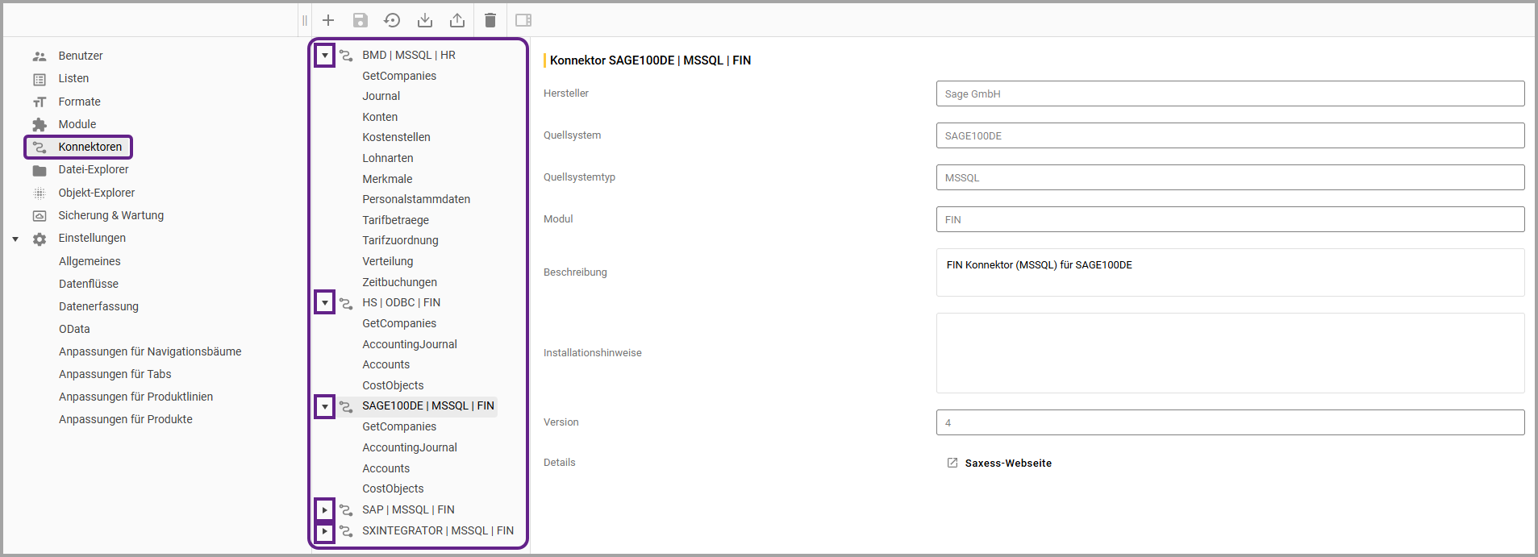
Task: Toggle the side panel layout icon
Action: tap(523, 20)
